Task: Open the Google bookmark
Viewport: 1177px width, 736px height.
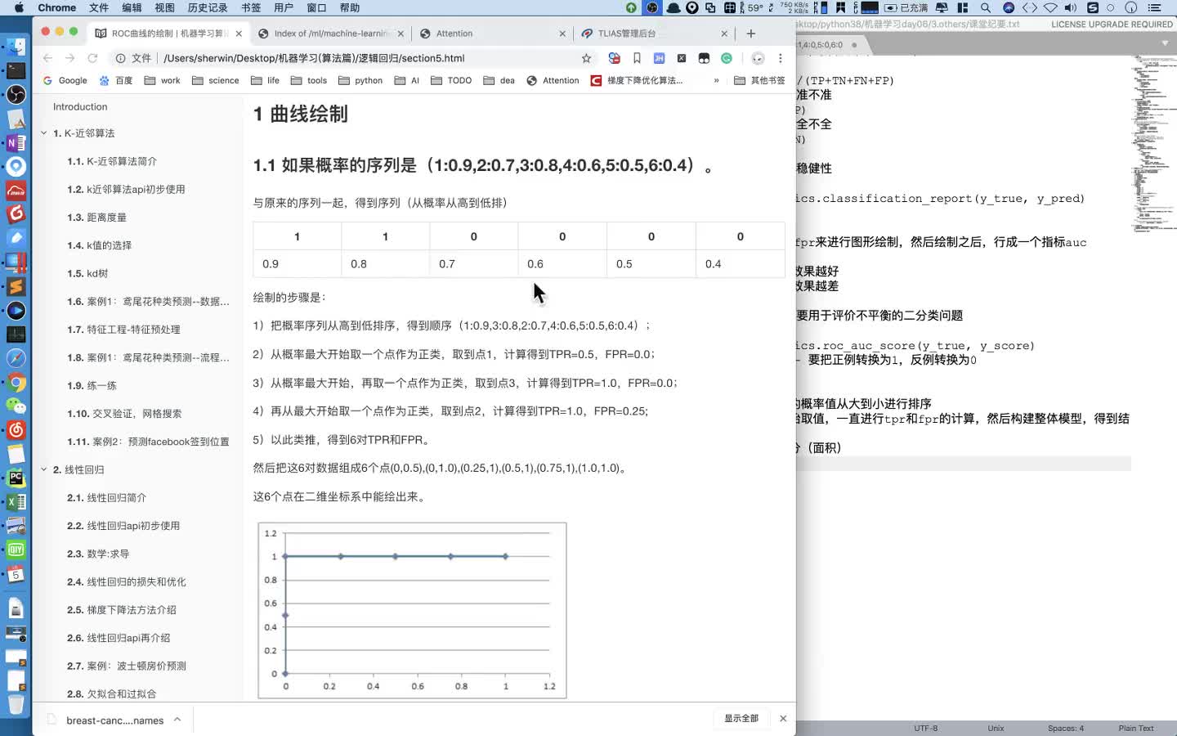Action: (x=65, y=80)
